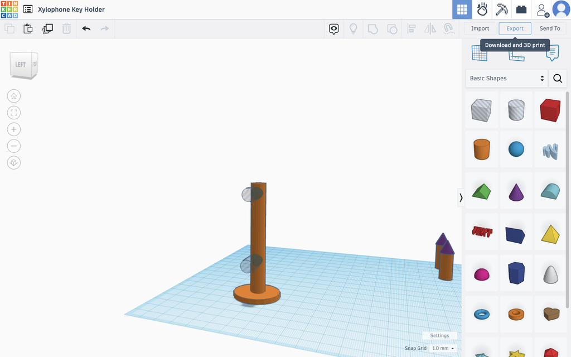Select the dark blue Polygon shape
This screenshot has width=571, height=357.
[516, 273]
